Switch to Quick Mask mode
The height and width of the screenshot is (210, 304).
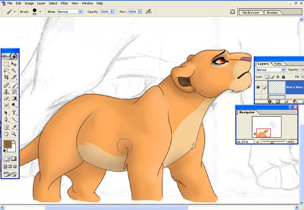(x=14, y=159)
